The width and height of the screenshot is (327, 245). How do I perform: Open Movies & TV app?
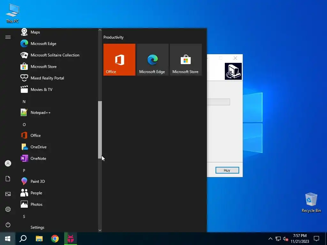coord(58,89)
